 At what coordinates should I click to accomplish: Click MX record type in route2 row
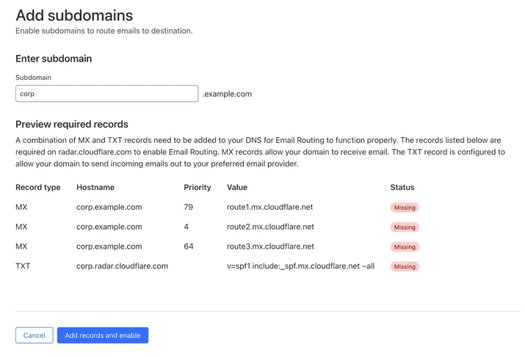point(21,227)
